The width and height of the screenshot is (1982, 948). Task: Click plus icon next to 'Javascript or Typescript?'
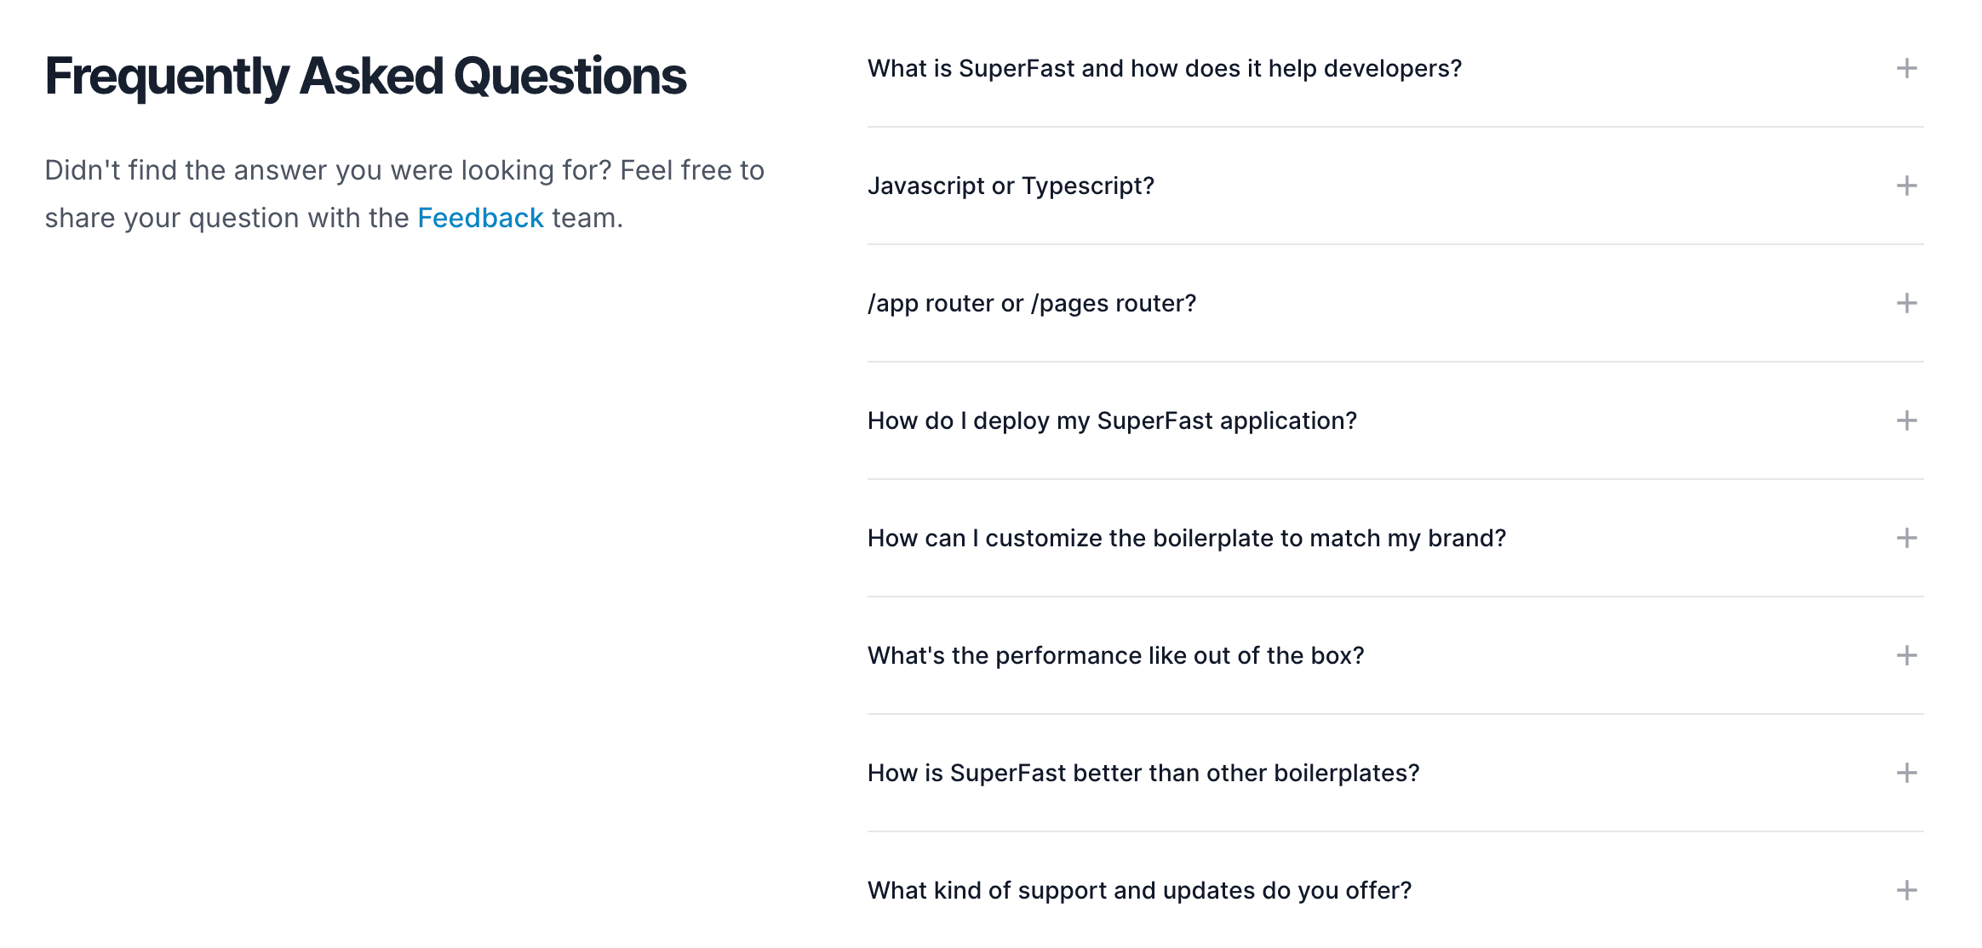pos(1906,186)
